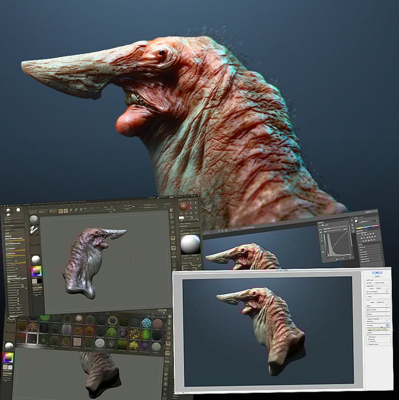Select the Edit mode button in ZBrush
399x400 pixels.
pyautogui.click(x=61, y=211)
